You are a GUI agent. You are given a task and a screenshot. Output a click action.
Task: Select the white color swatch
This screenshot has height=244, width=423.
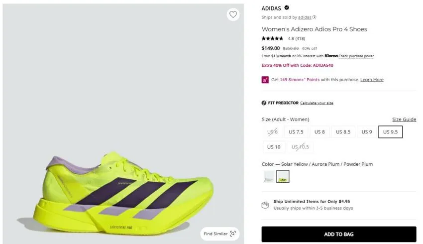click(x=268, y=176)
